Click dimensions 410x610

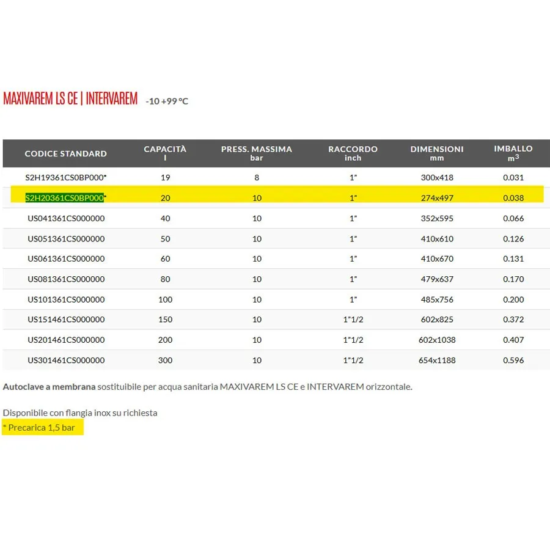click(437, 239)
